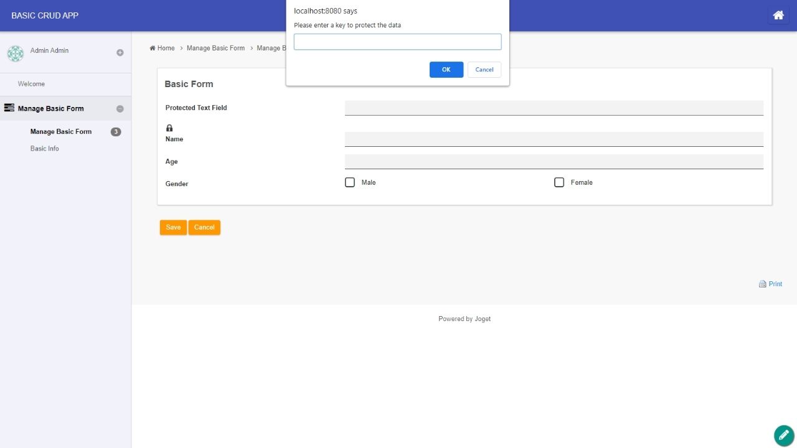Viewport: 797px width, 448px height.
Task: Cancel the key prompt dialog
Action: coord(484,70)
